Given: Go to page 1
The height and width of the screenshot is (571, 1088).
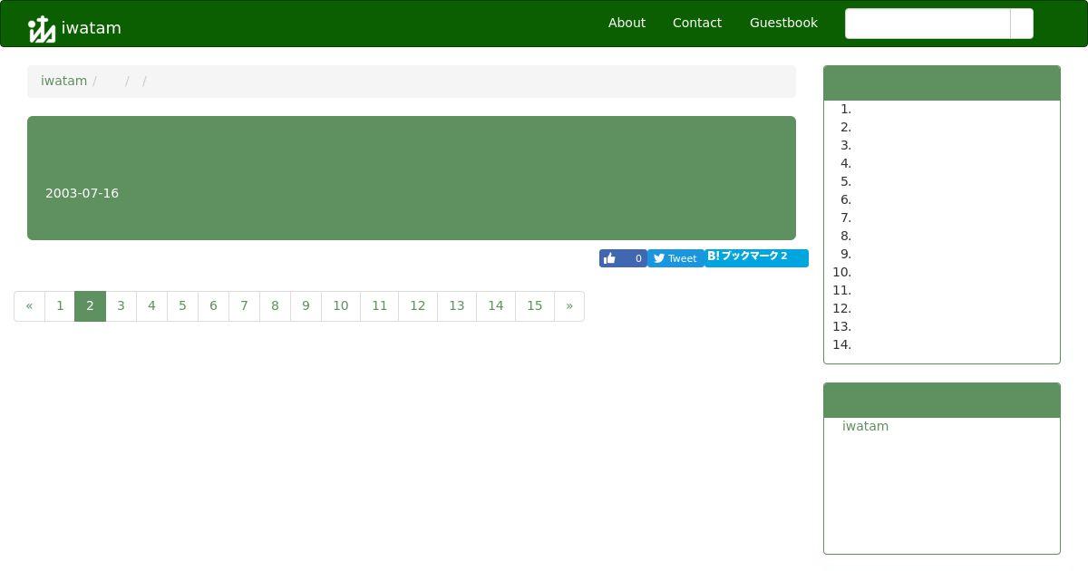Looking at the screenshot, I should [x=60, y=305].
